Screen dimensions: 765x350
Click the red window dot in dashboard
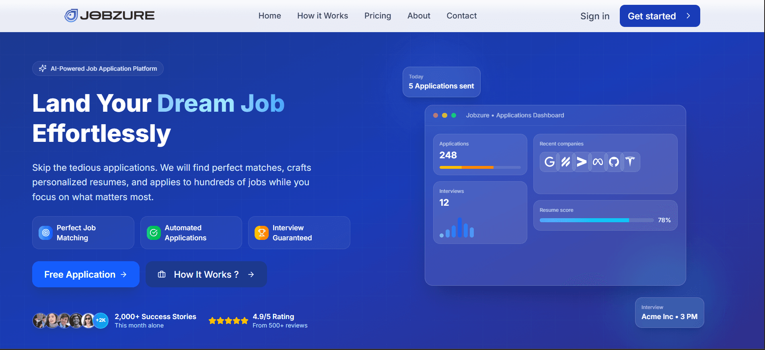coord(436,115)
